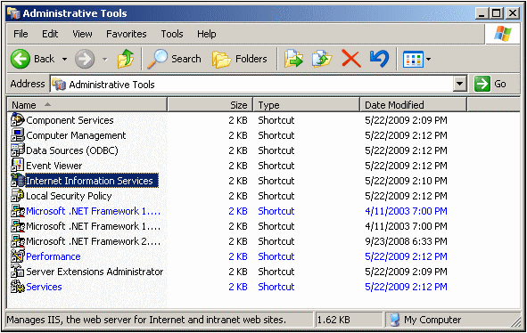Open the Views dropdown arrow
The height and width of the screenshot is (333, 527).
(x=428, y=60)
